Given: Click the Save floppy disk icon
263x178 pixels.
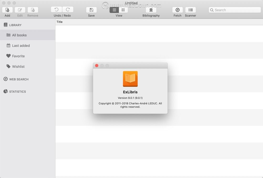Looking at the screenshot, I should 91,10.
